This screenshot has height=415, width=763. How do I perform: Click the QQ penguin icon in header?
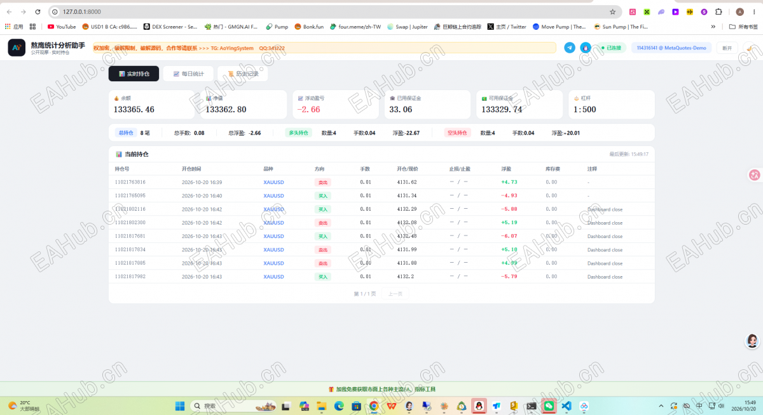pos(586,48)
